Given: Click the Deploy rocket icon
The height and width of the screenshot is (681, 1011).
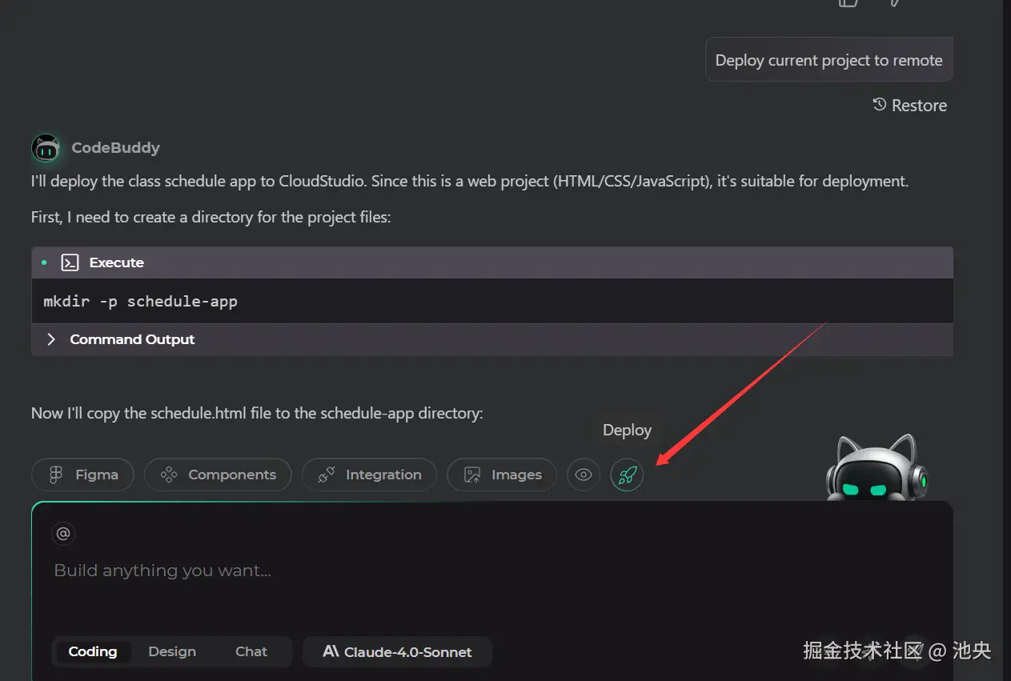Looking at the screenshot, I should click(627, 475).
